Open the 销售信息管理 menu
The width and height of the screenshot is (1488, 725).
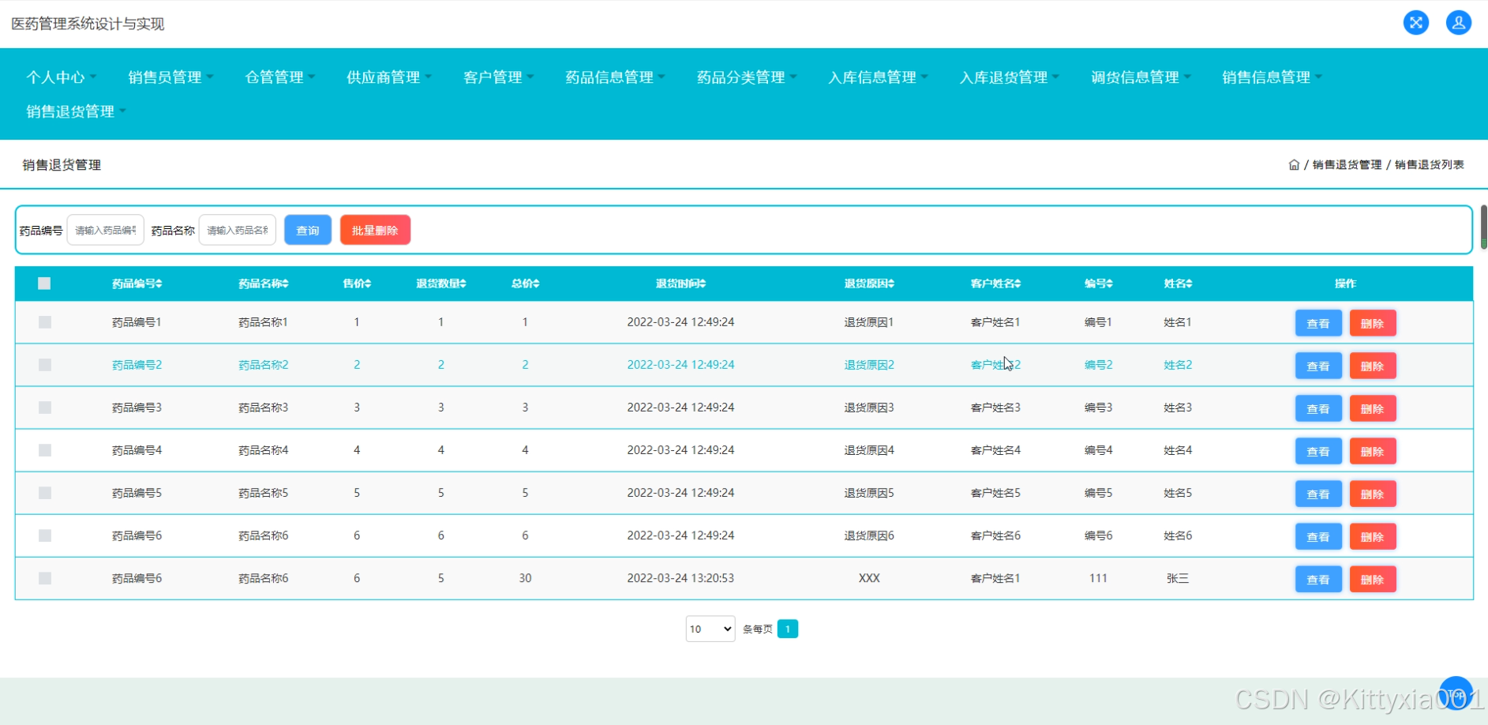coord(1272,77)
